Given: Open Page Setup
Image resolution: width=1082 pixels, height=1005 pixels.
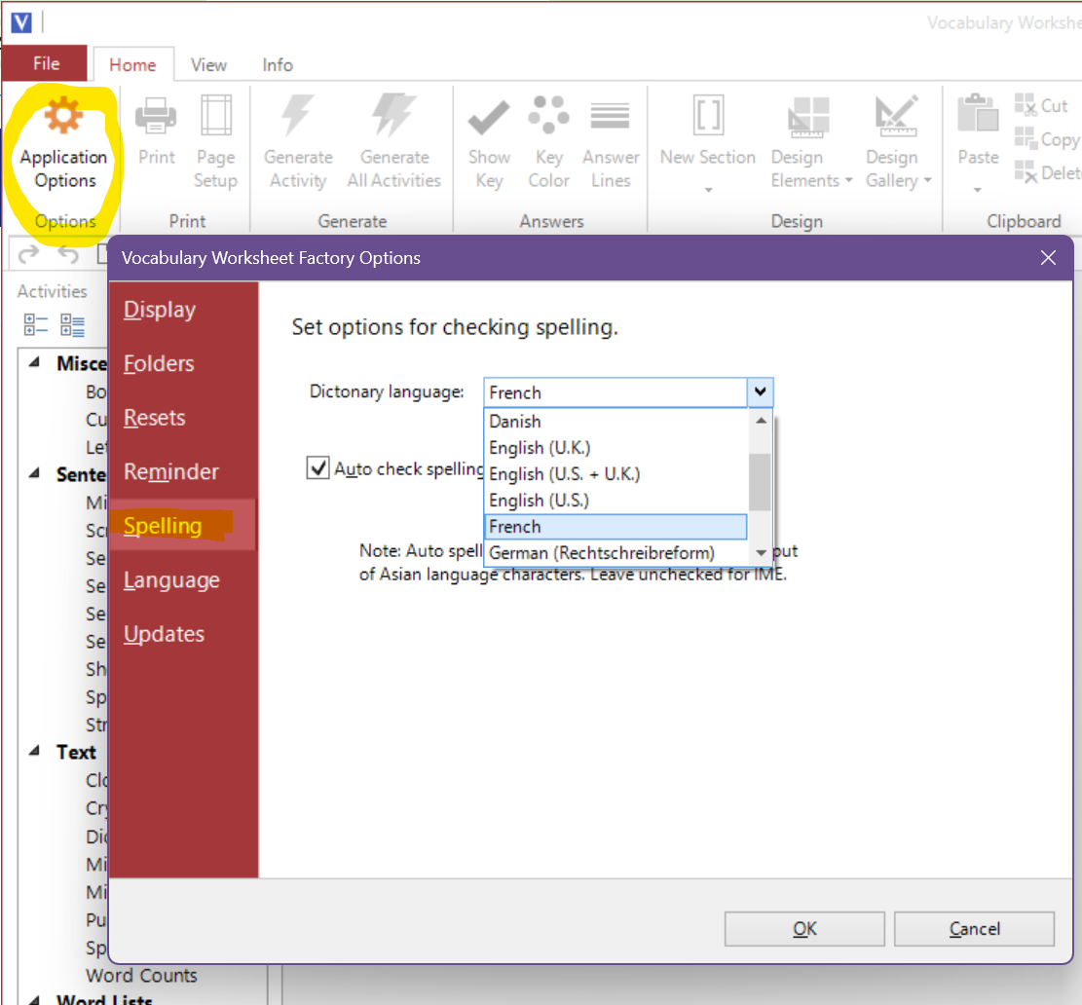Looking at the screenshot, I should [216, 115].
